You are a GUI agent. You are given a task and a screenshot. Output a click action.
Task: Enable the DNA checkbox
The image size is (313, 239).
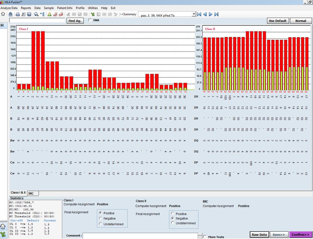90,20
